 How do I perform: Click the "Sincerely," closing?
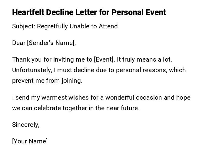pos(26,125)
